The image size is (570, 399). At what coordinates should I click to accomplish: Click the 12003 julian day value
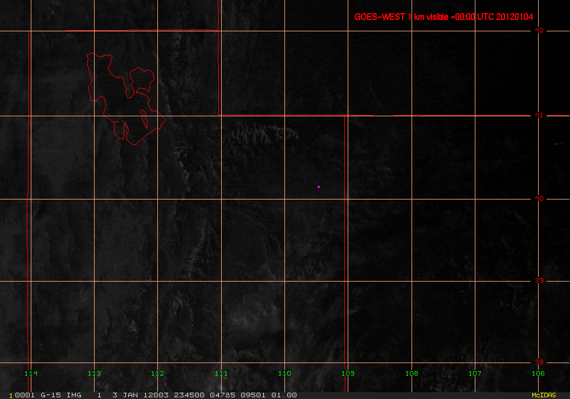click(x=156, y=395)
